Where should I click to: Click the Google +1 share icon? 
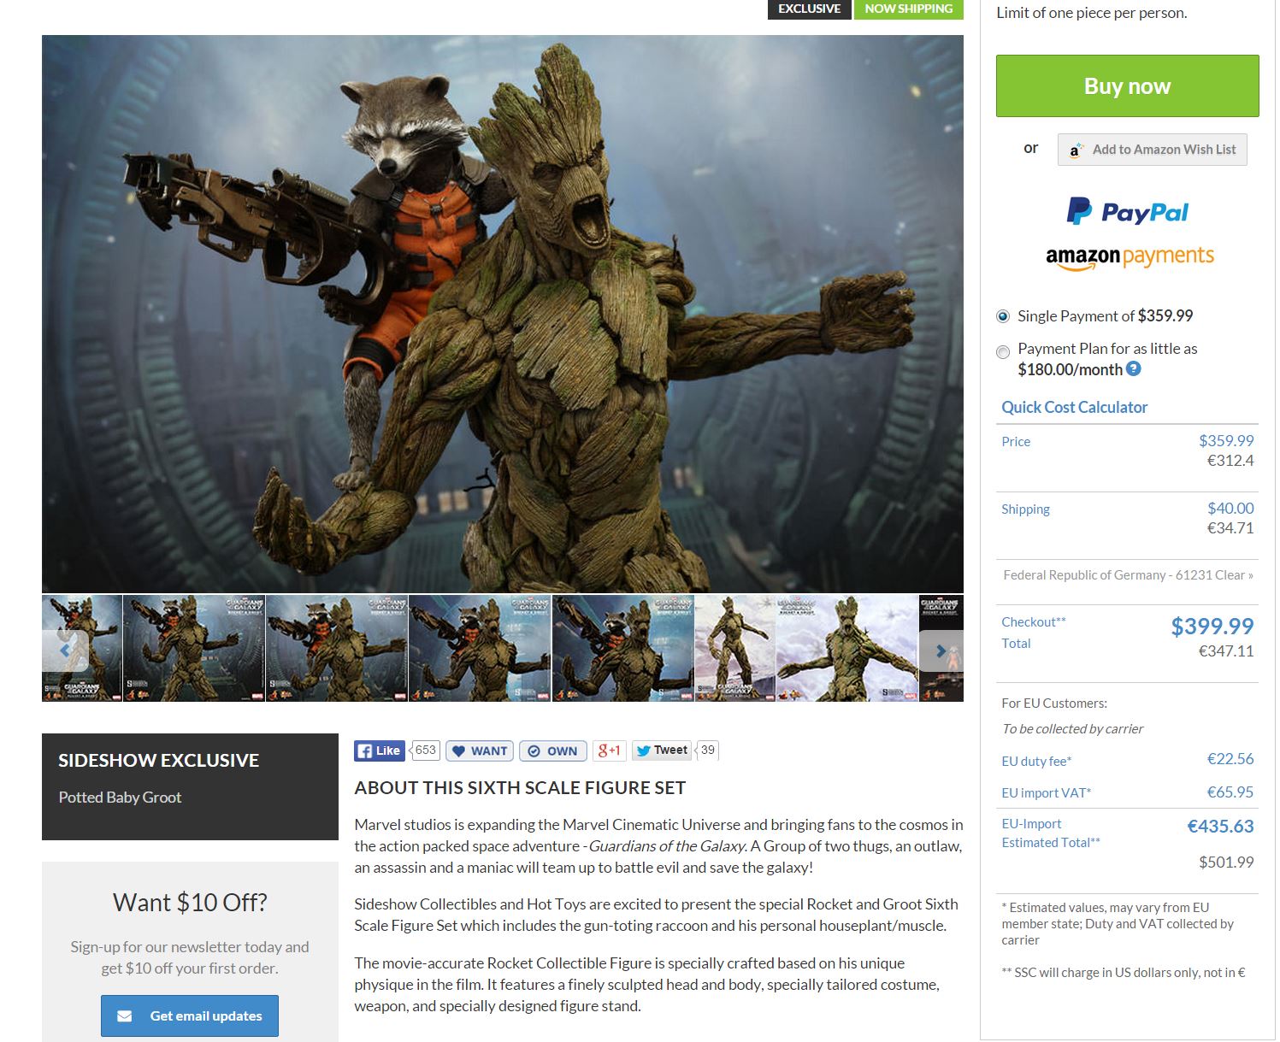point(610,751)
